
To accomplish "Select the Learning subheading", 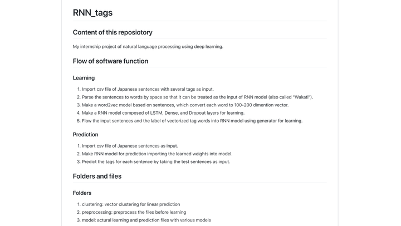I will pos(84,78).
